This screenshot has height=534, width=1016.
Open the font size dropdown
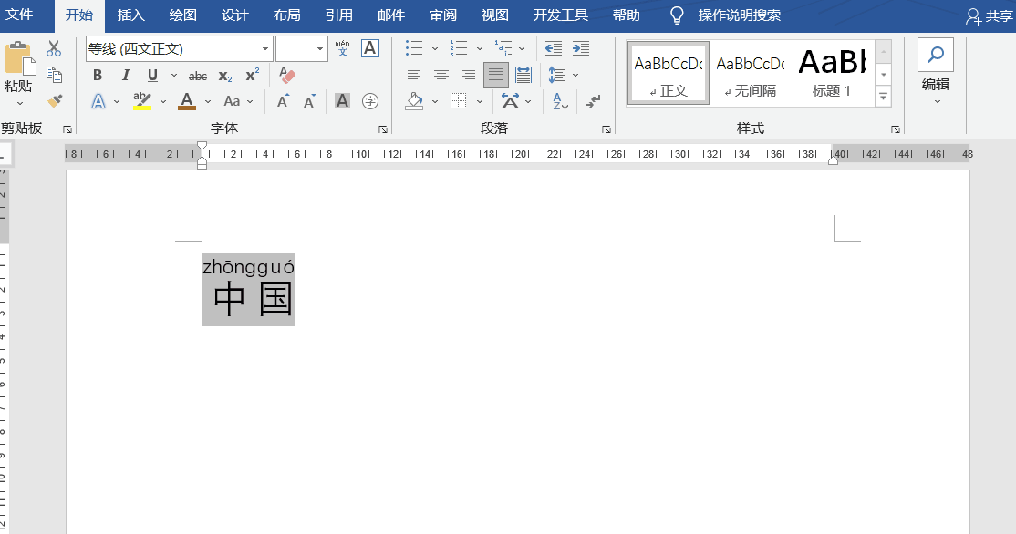pyautogui.click(x=319, y=49)
